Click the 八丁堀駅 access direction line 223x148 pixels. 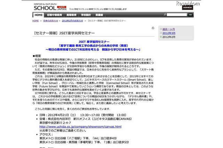[x=78, y=138]
